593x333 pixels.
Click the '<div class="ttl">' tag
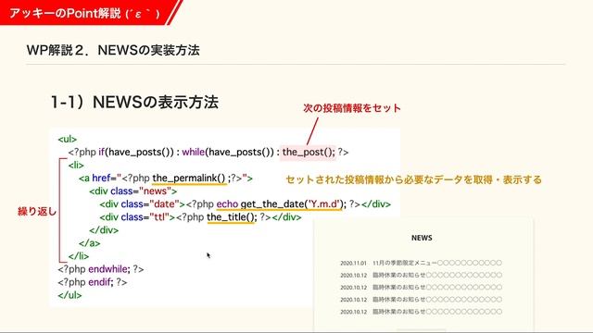tap(137, 217)
